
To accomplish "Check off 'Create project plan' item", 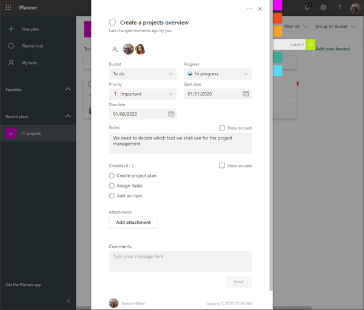I will [112, 175].
